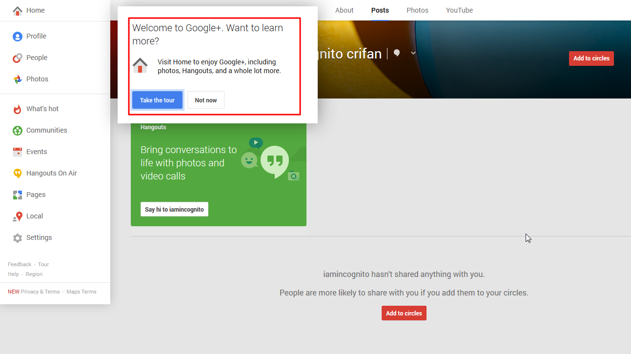The height and width of the screenshot is (354, 631).
Task: Click Add to circles below the sharing message
Action: pos(404,313)
